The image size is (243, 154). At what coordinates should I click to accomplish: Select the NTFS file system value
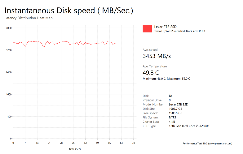(x=173, y=118)
